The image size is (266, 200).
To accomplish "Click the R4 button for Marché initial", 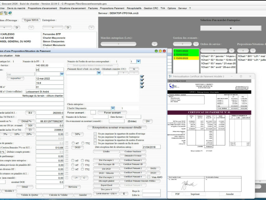I will [30, 113].
